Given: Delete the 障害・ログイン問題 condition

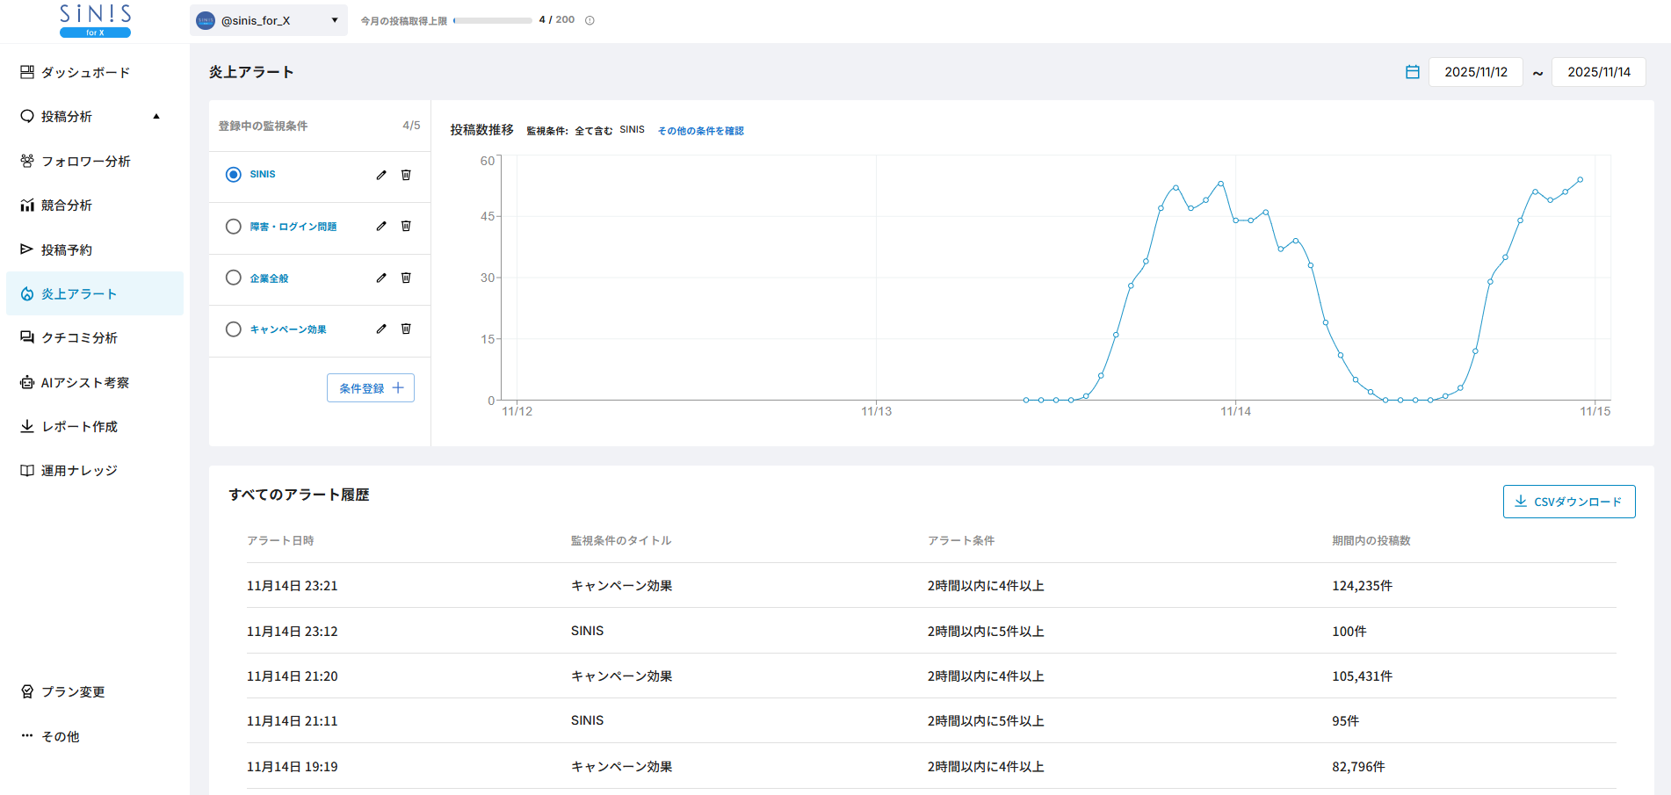Looking at the screenshot, I should [406, 226].
